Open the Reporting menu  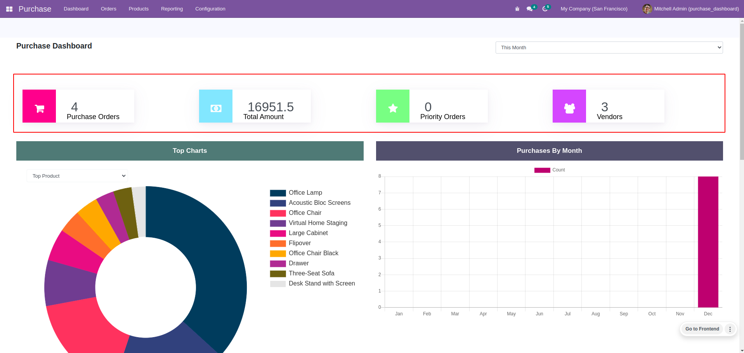tap(172, 9)
